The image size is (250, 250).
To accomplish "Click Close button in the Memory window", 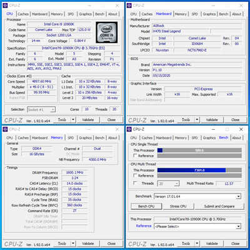I will click(111, 244).
